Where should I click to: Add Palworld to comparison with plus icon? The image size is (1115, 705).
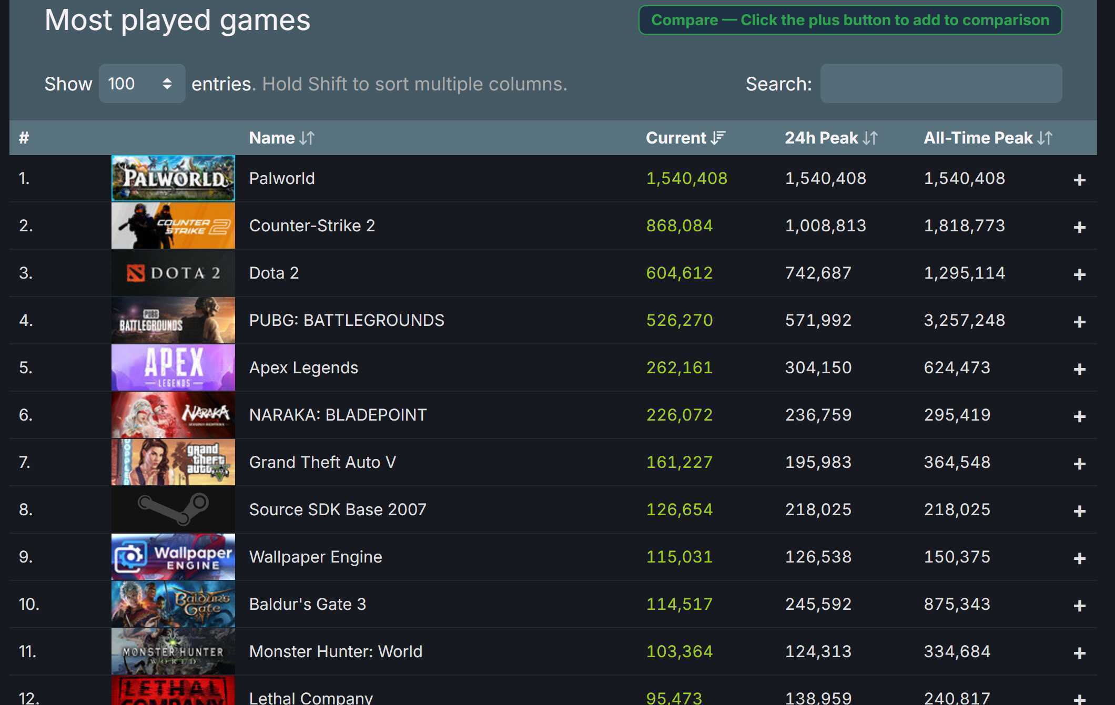pyautogui.click(x=1079, y=180)
